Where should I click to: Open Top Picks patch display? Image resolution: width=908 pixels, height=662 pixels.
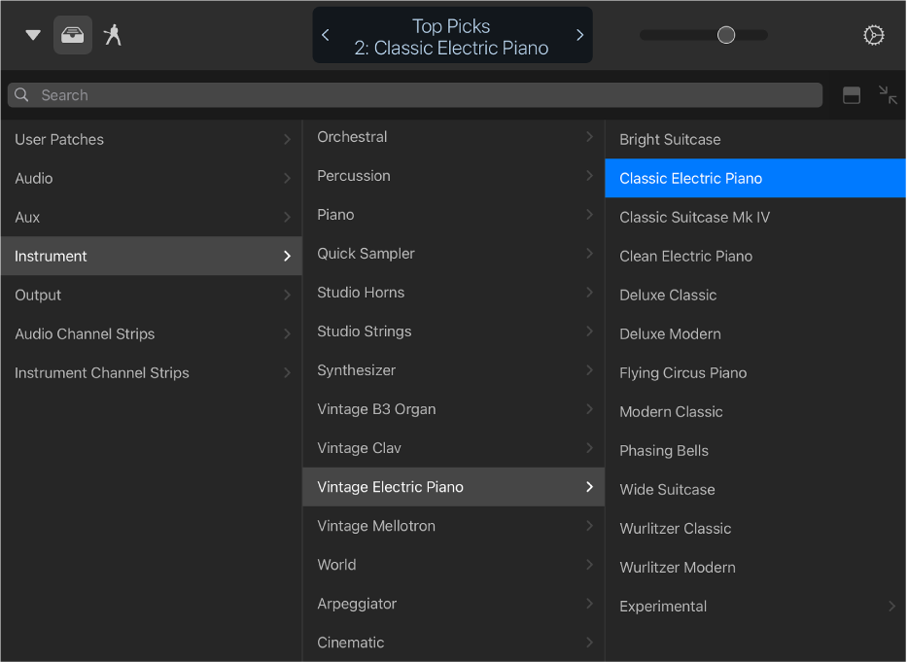point(452,36)
